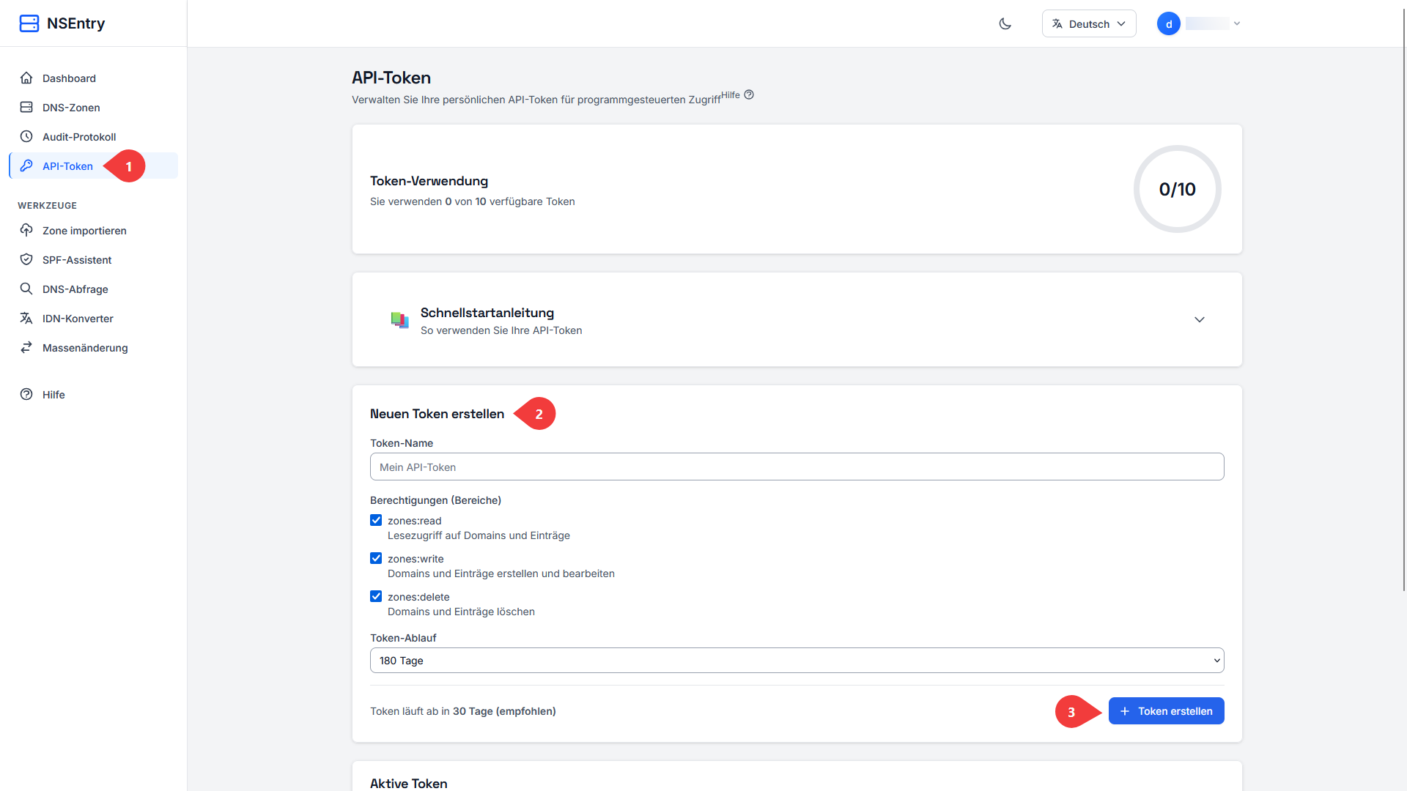Screen dimensions: 1407x791
Task: Click the Token-Verwendung heading
Action: coord(429,181)
